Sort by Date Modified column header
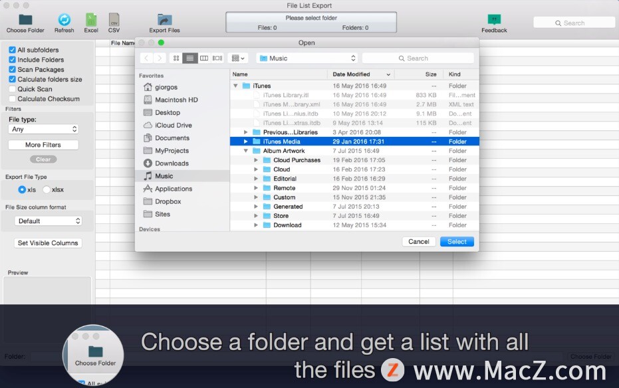The width and height of the screenshot is (619, 388). click(361, 74)
